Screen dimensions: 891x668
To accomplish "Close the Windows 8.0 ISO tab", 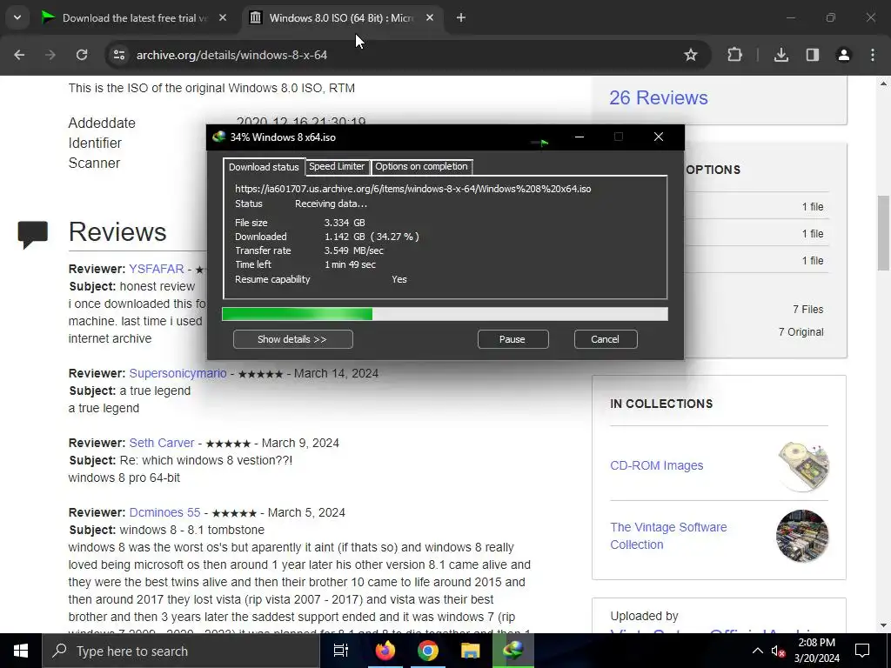I will [430, 17].
